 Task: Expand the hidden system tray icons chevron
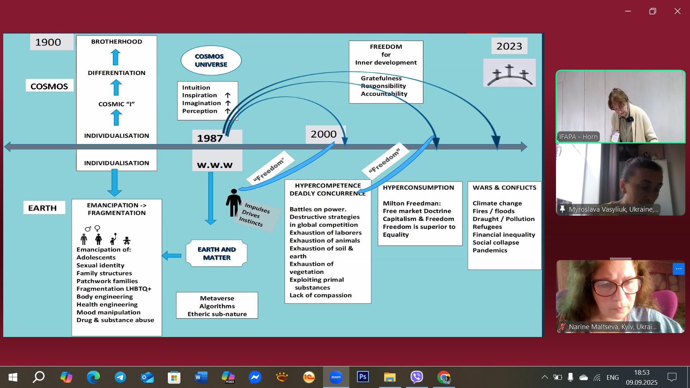pyautogui.click(x=545, y=377)
